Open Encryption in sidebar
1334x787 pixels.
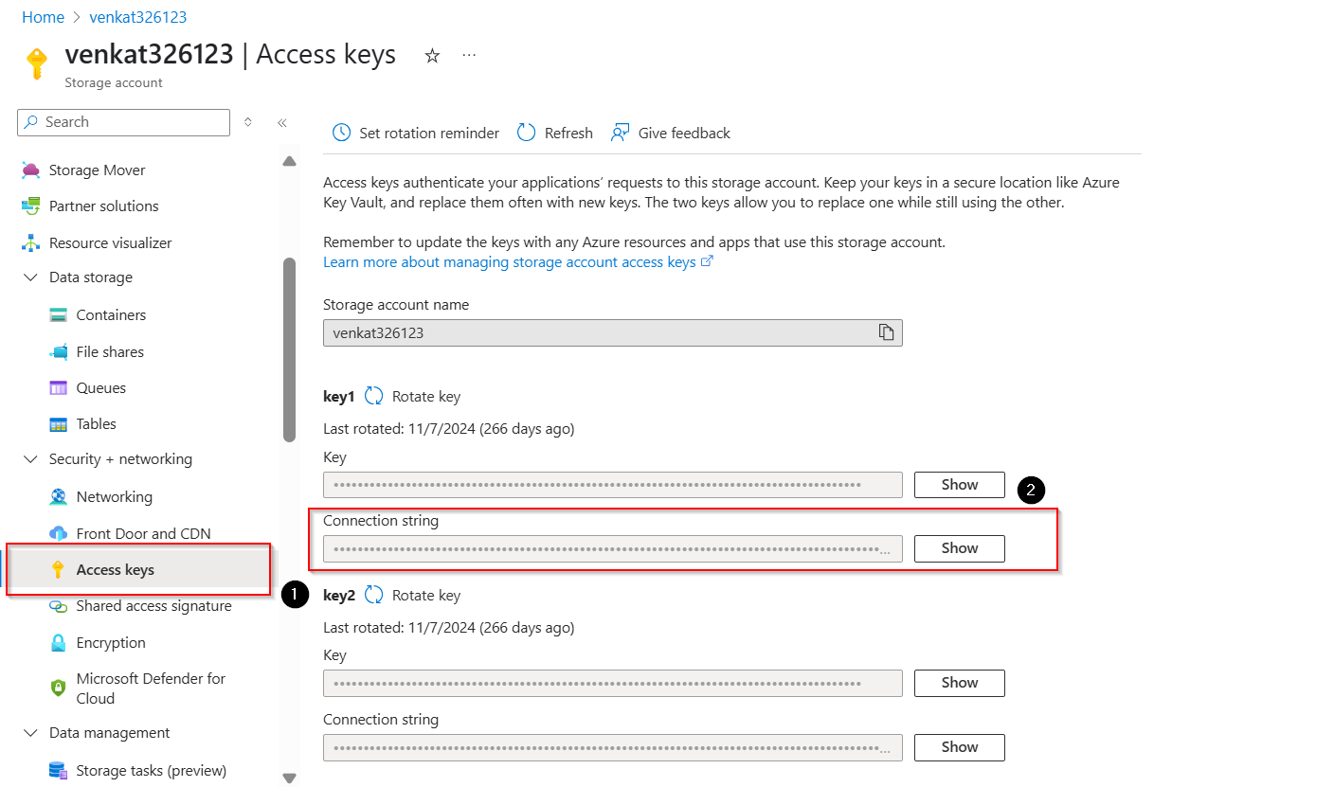(111, 643)
